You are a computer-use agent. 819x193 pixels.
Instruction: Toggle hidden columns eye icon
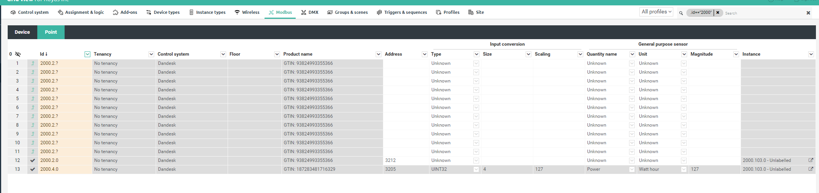[x=18, y=54]
